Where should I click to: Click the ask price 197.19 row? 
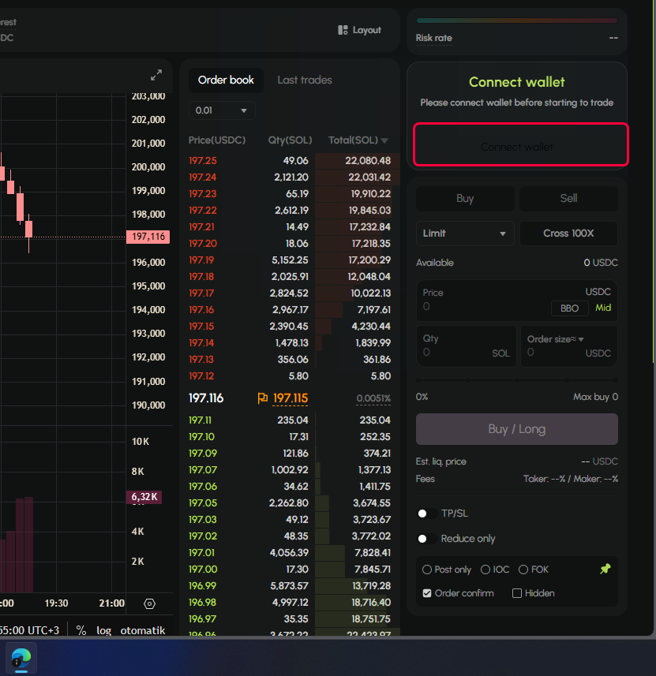click(290, 260)
